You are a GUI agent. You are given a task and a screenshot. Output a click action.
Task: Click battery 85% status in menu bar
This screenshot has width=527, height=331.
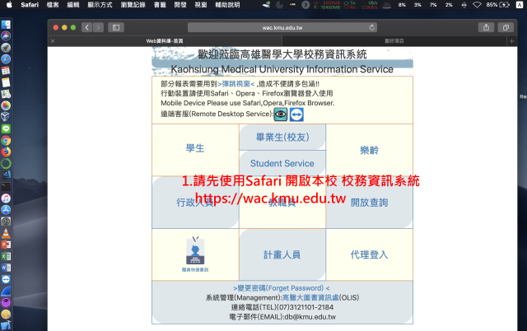pyautogui.click(x=497, y=5)
